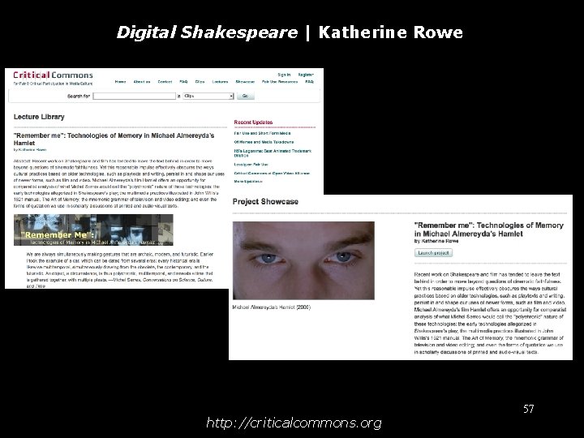Open the 'Trademark Dilution' recent update

tap(273, 153)
